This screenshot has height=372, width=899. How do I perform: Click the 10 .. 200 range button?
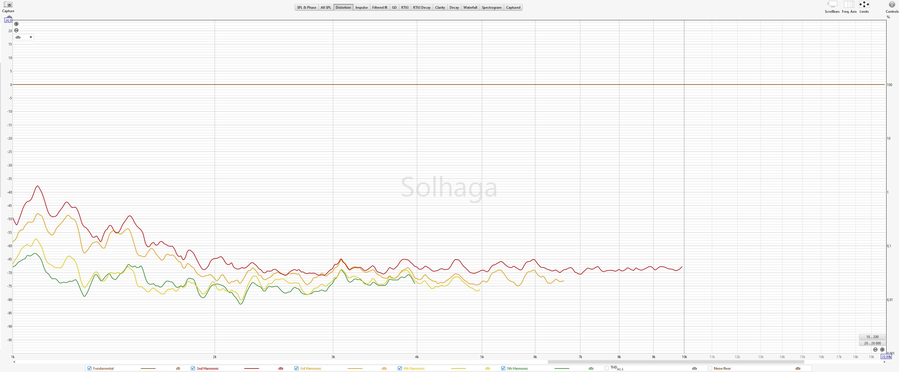(x=872, y=337)
